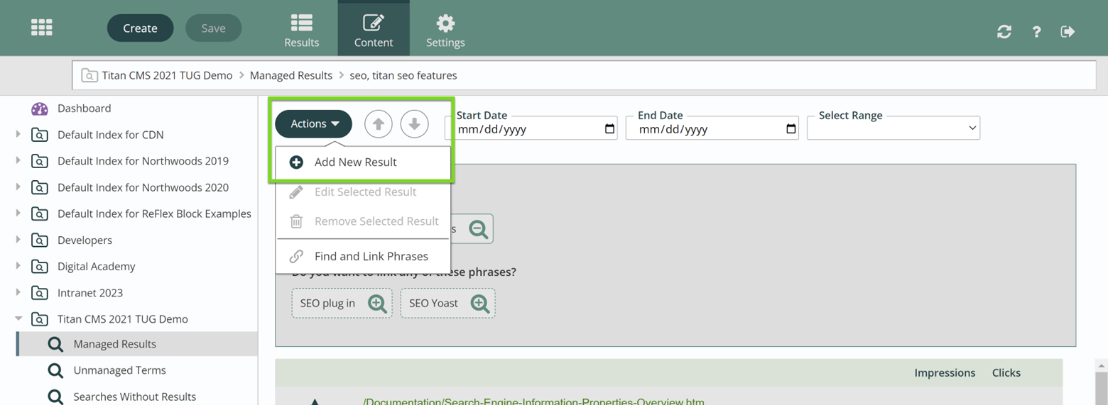The width and height of the screenshot is (1108, 405).
Task: Click the refresh icon in header
Action: pos(1004,31)
